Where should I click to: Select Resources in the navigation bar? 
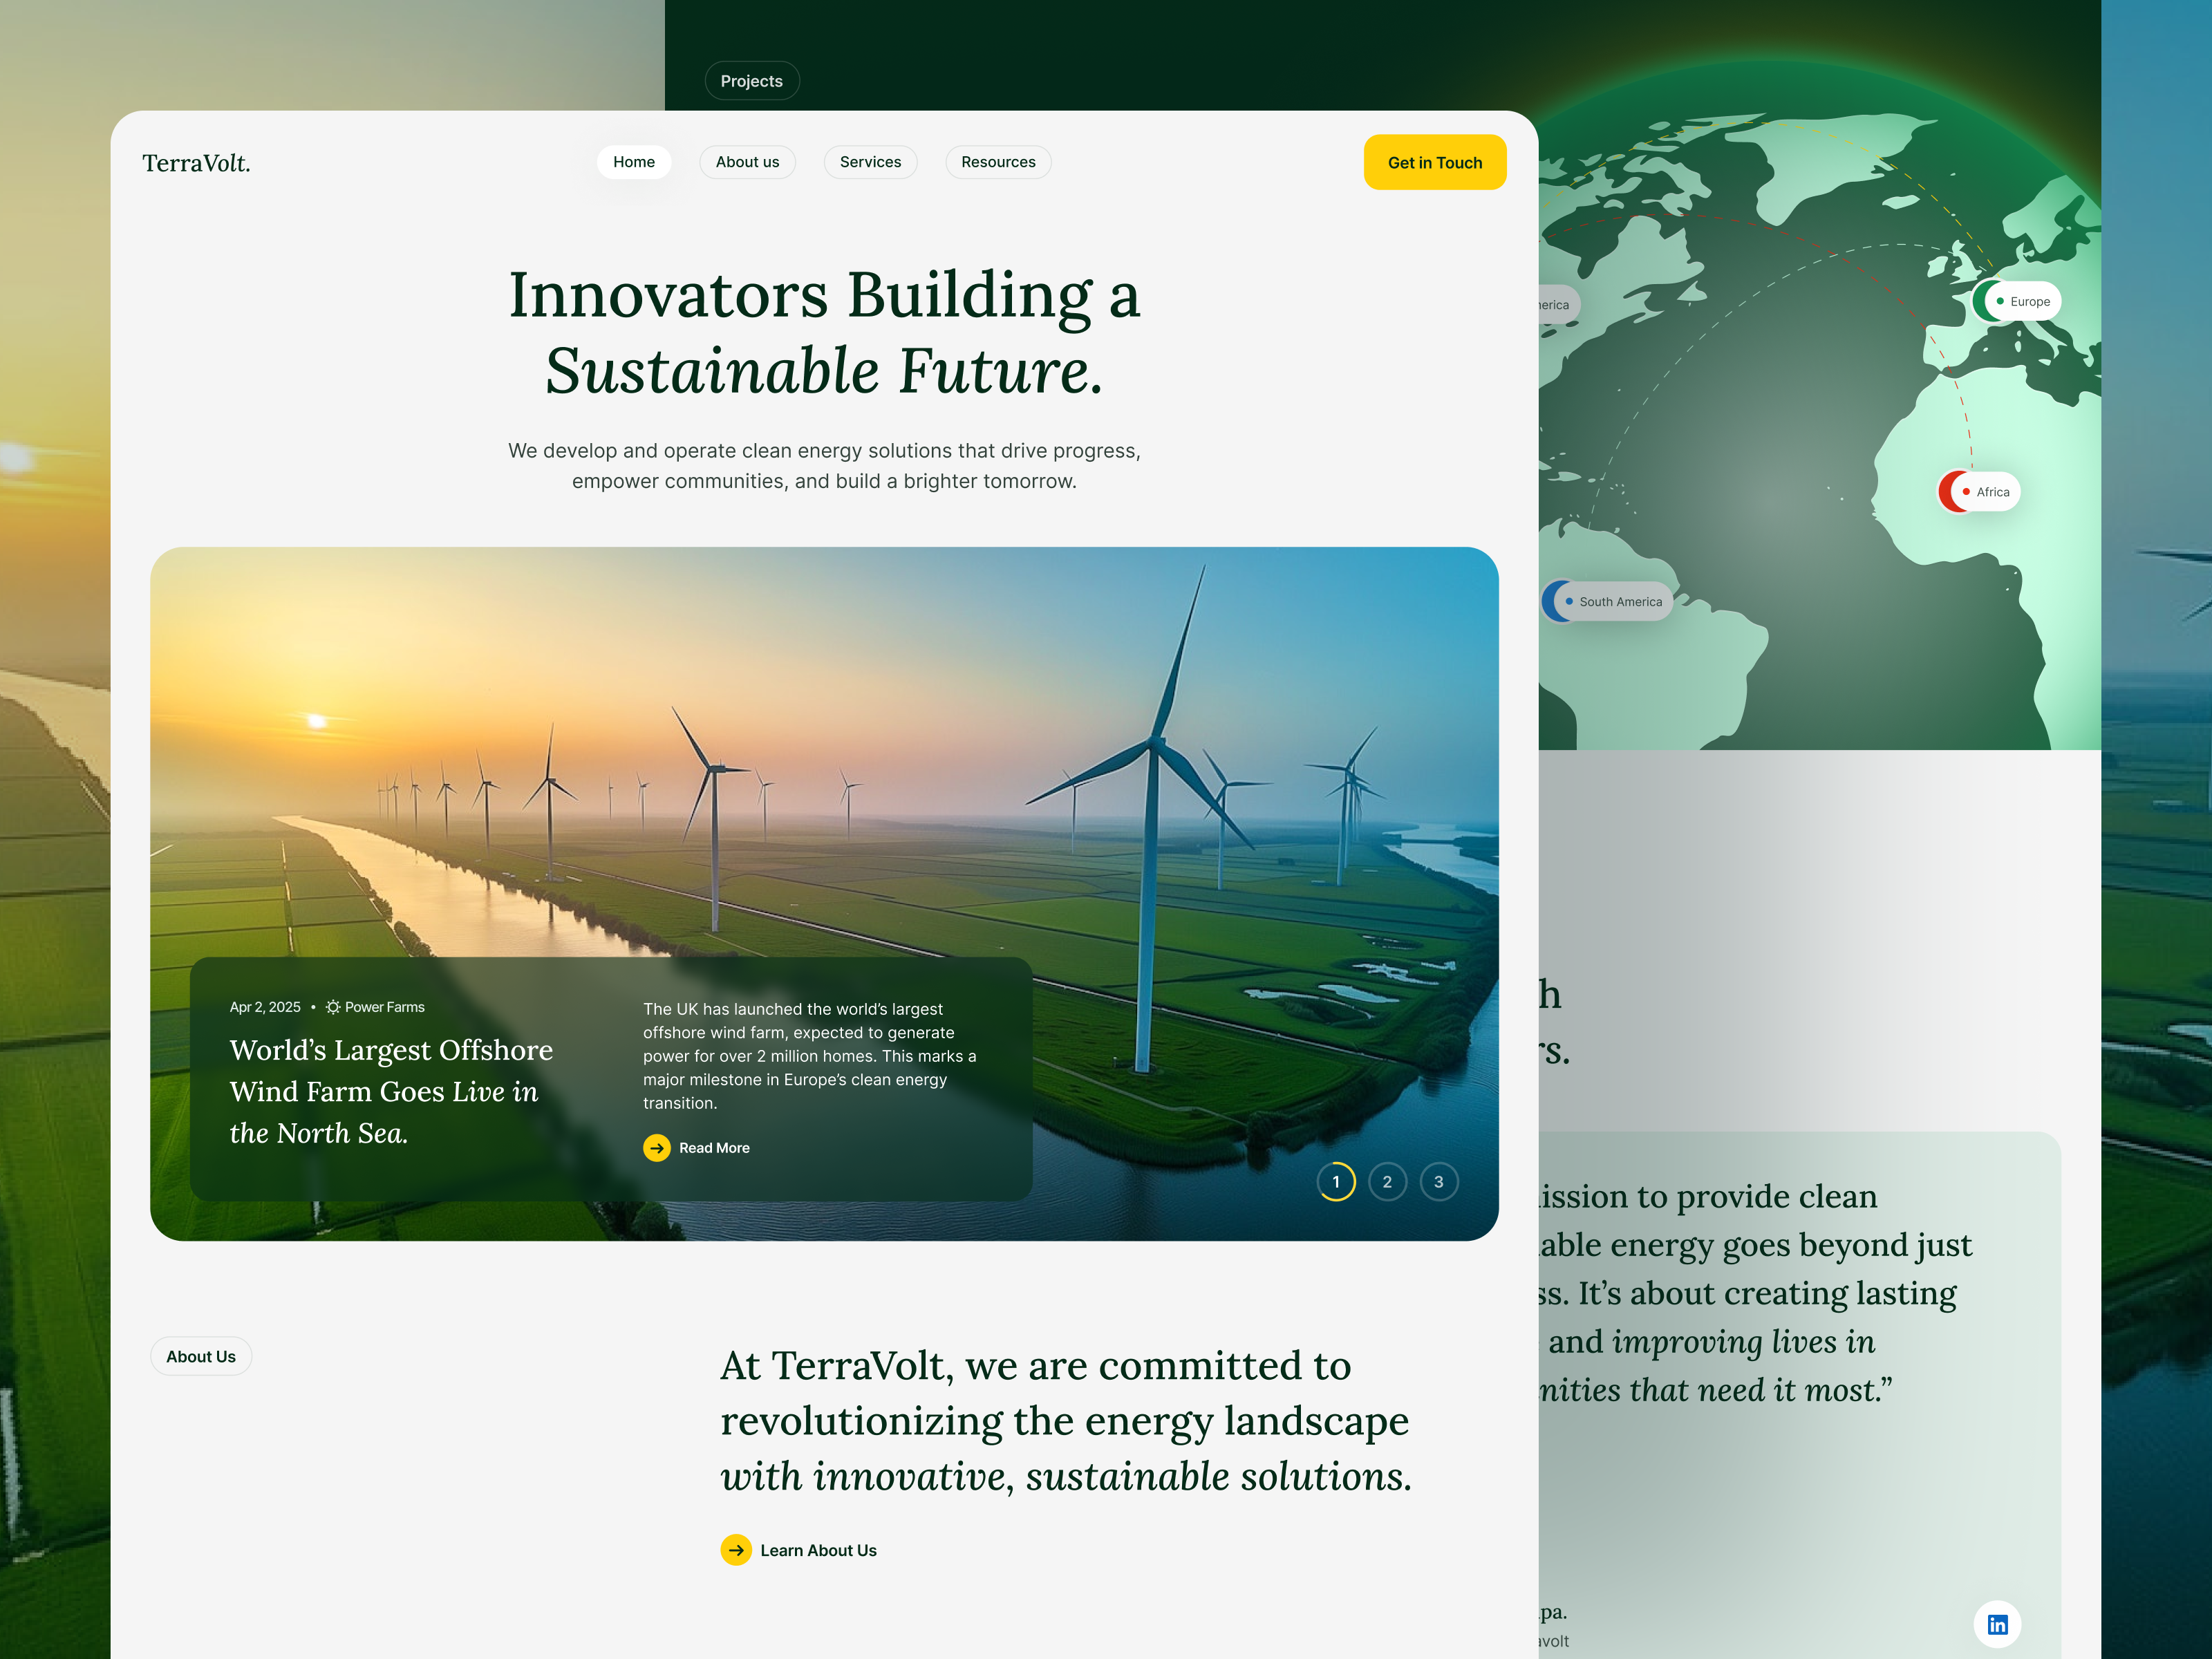point(997,161)
